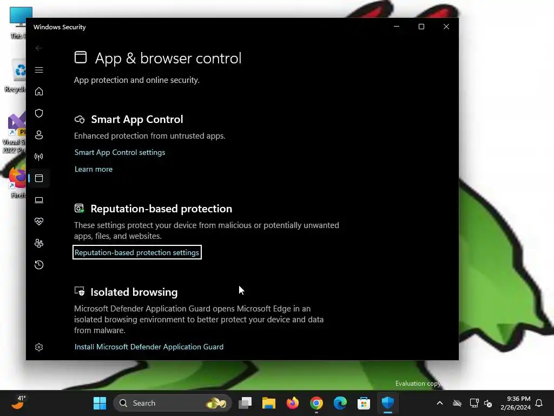The width and height of the screenshot is (554, 416).
Task: Open Protection history clock icon
Action: (39, 265)
